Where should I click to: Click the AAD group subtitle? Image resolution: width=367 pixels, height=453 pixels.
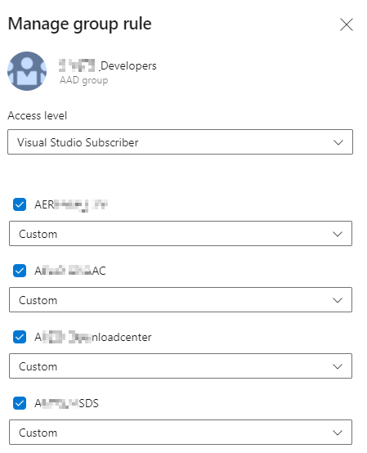coord(83,80)
